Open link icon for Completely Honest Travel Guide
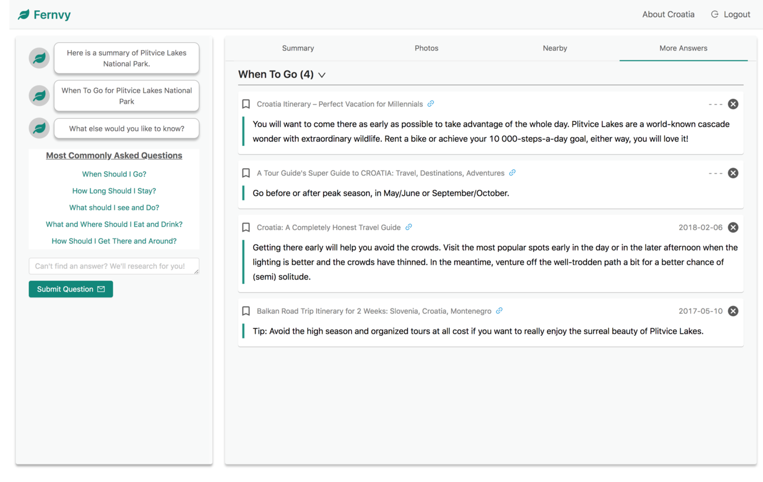 tap(408, 227)
